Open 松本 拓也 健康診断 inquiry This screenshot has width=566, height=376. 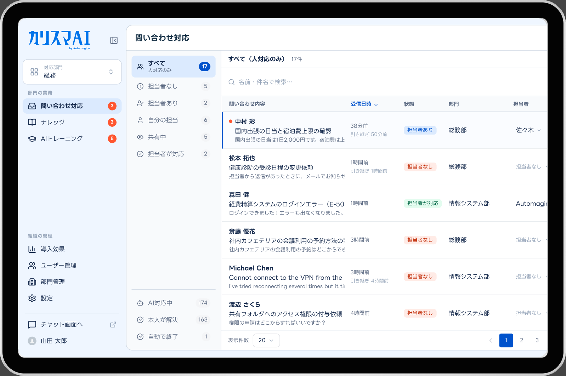tap(384, 167)
